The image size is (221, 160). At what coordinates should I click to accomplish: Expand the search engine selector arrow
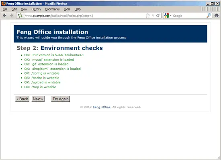coord(170,16)
